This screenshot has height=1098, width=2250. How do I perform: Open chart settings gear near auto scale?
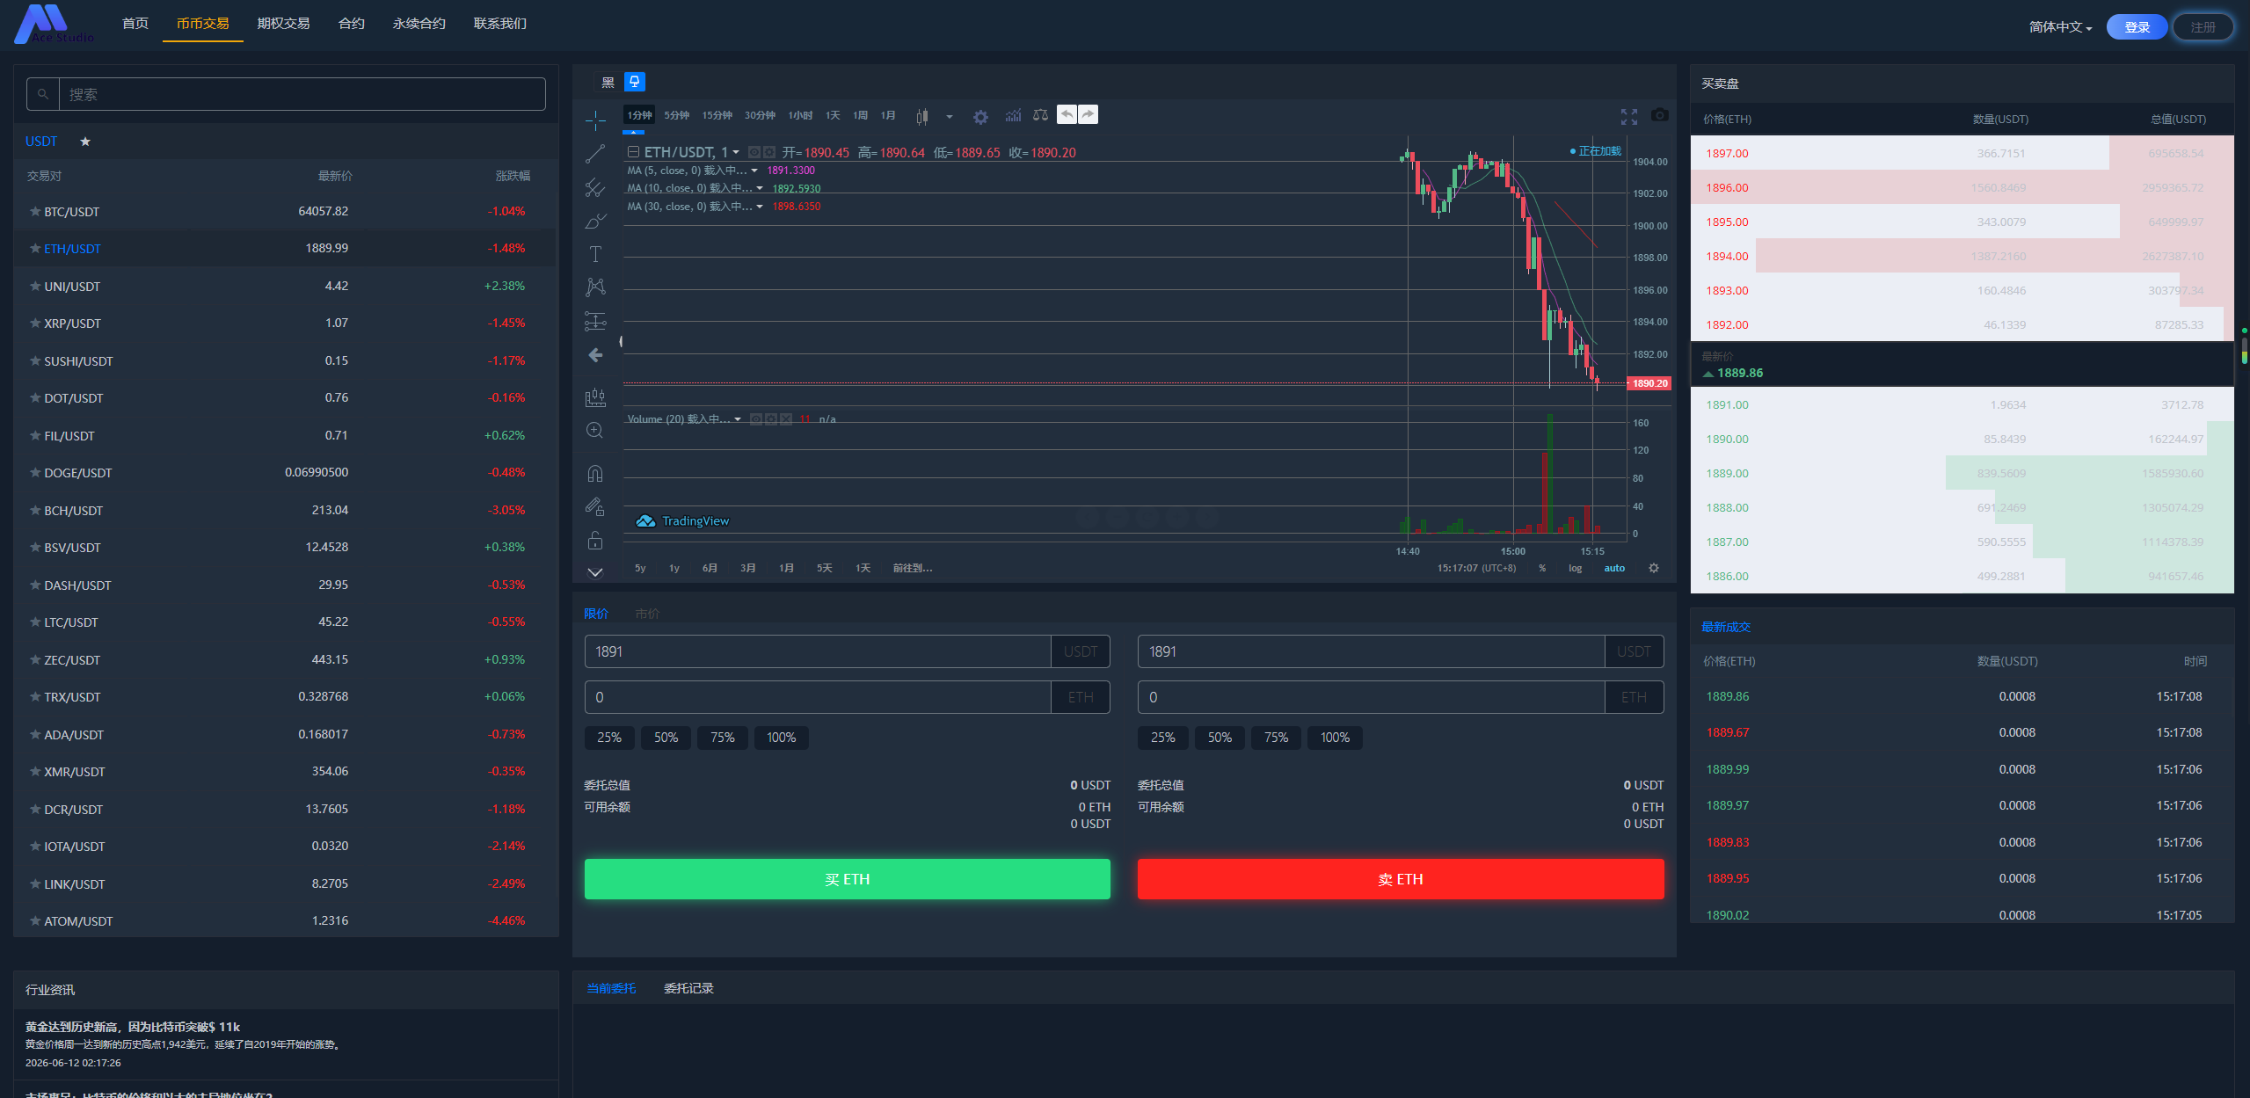click(x=1654, y=568)
